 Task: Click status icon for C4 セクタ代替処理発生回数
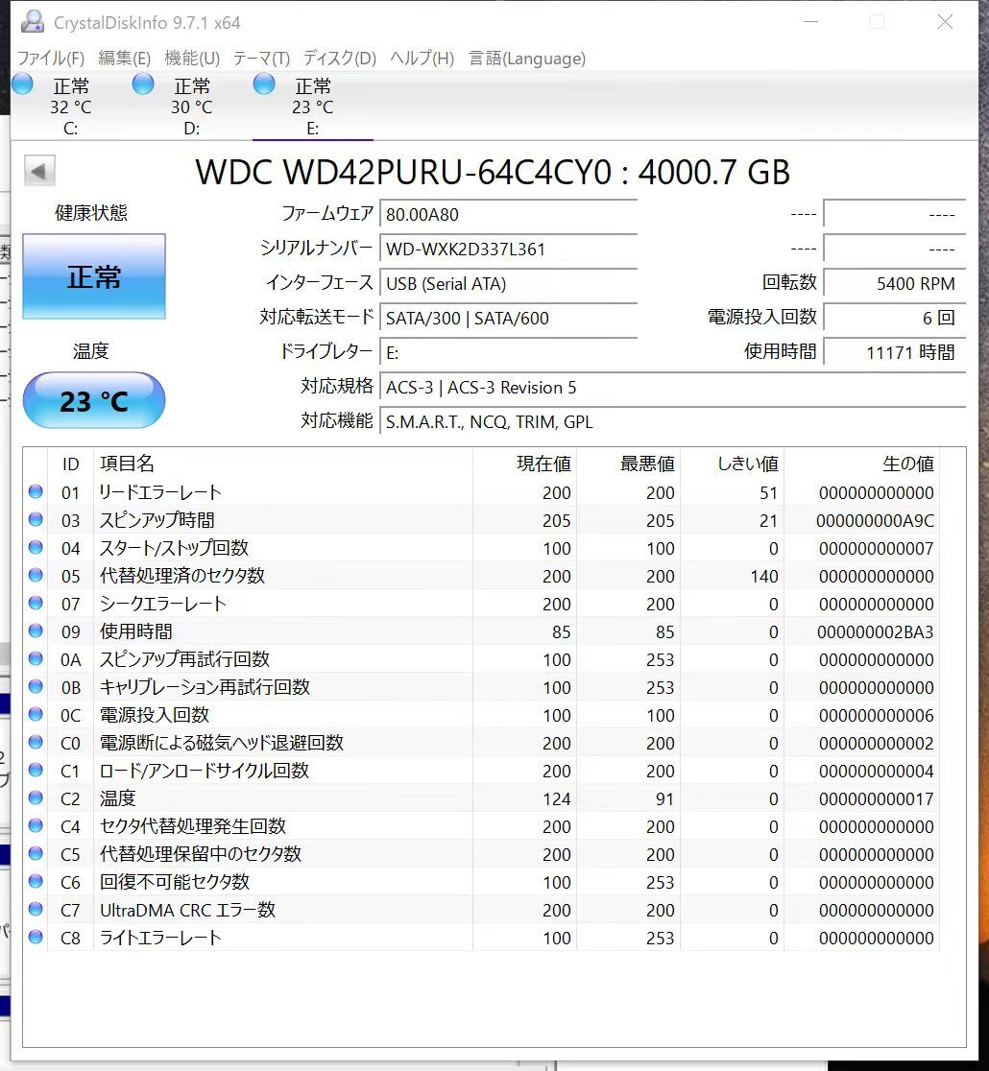(x=36, y=825)
